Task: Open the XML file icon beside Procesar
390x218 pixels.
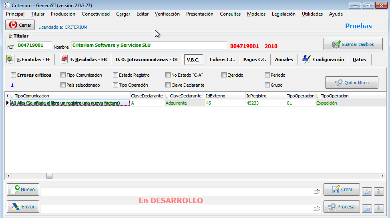Action: coord(367,208)
